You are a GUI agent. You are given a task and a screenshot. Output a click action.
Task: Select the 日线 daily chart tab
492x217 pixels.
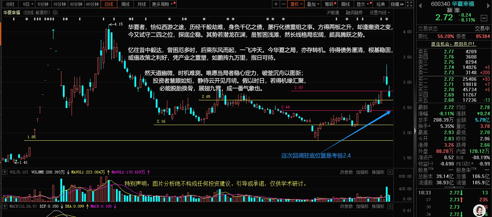[109, 4]
